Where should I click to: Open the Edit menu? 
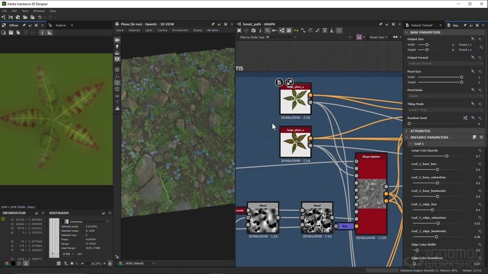click(14, 11)
